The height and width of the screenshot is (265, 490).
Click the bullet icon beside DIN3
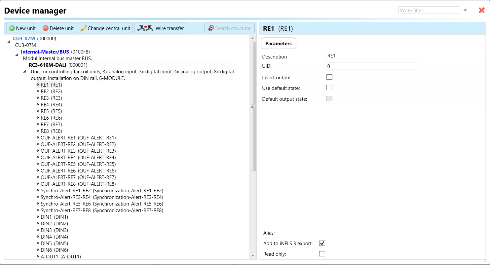(38, 230)
